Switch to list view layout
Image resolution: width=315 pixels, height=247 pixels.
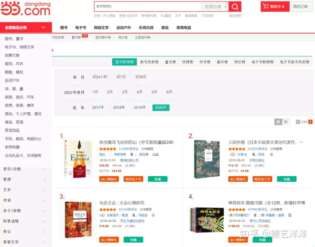(286, 122)
